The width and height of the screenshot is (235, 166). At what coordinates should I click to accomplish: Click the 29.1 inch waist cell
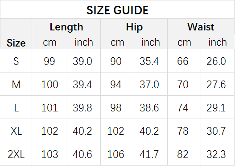click(216, 108)
